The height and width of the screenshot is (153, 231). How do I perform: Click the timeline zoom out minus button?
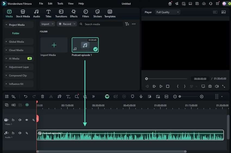coord(175,96)
